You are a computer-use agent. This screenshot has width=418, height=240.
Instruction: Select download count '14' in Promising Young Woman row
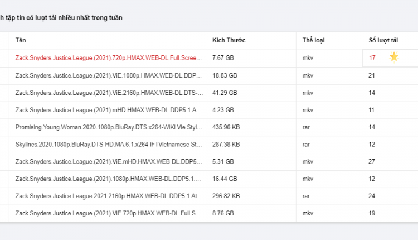click(x=372, y=127)
